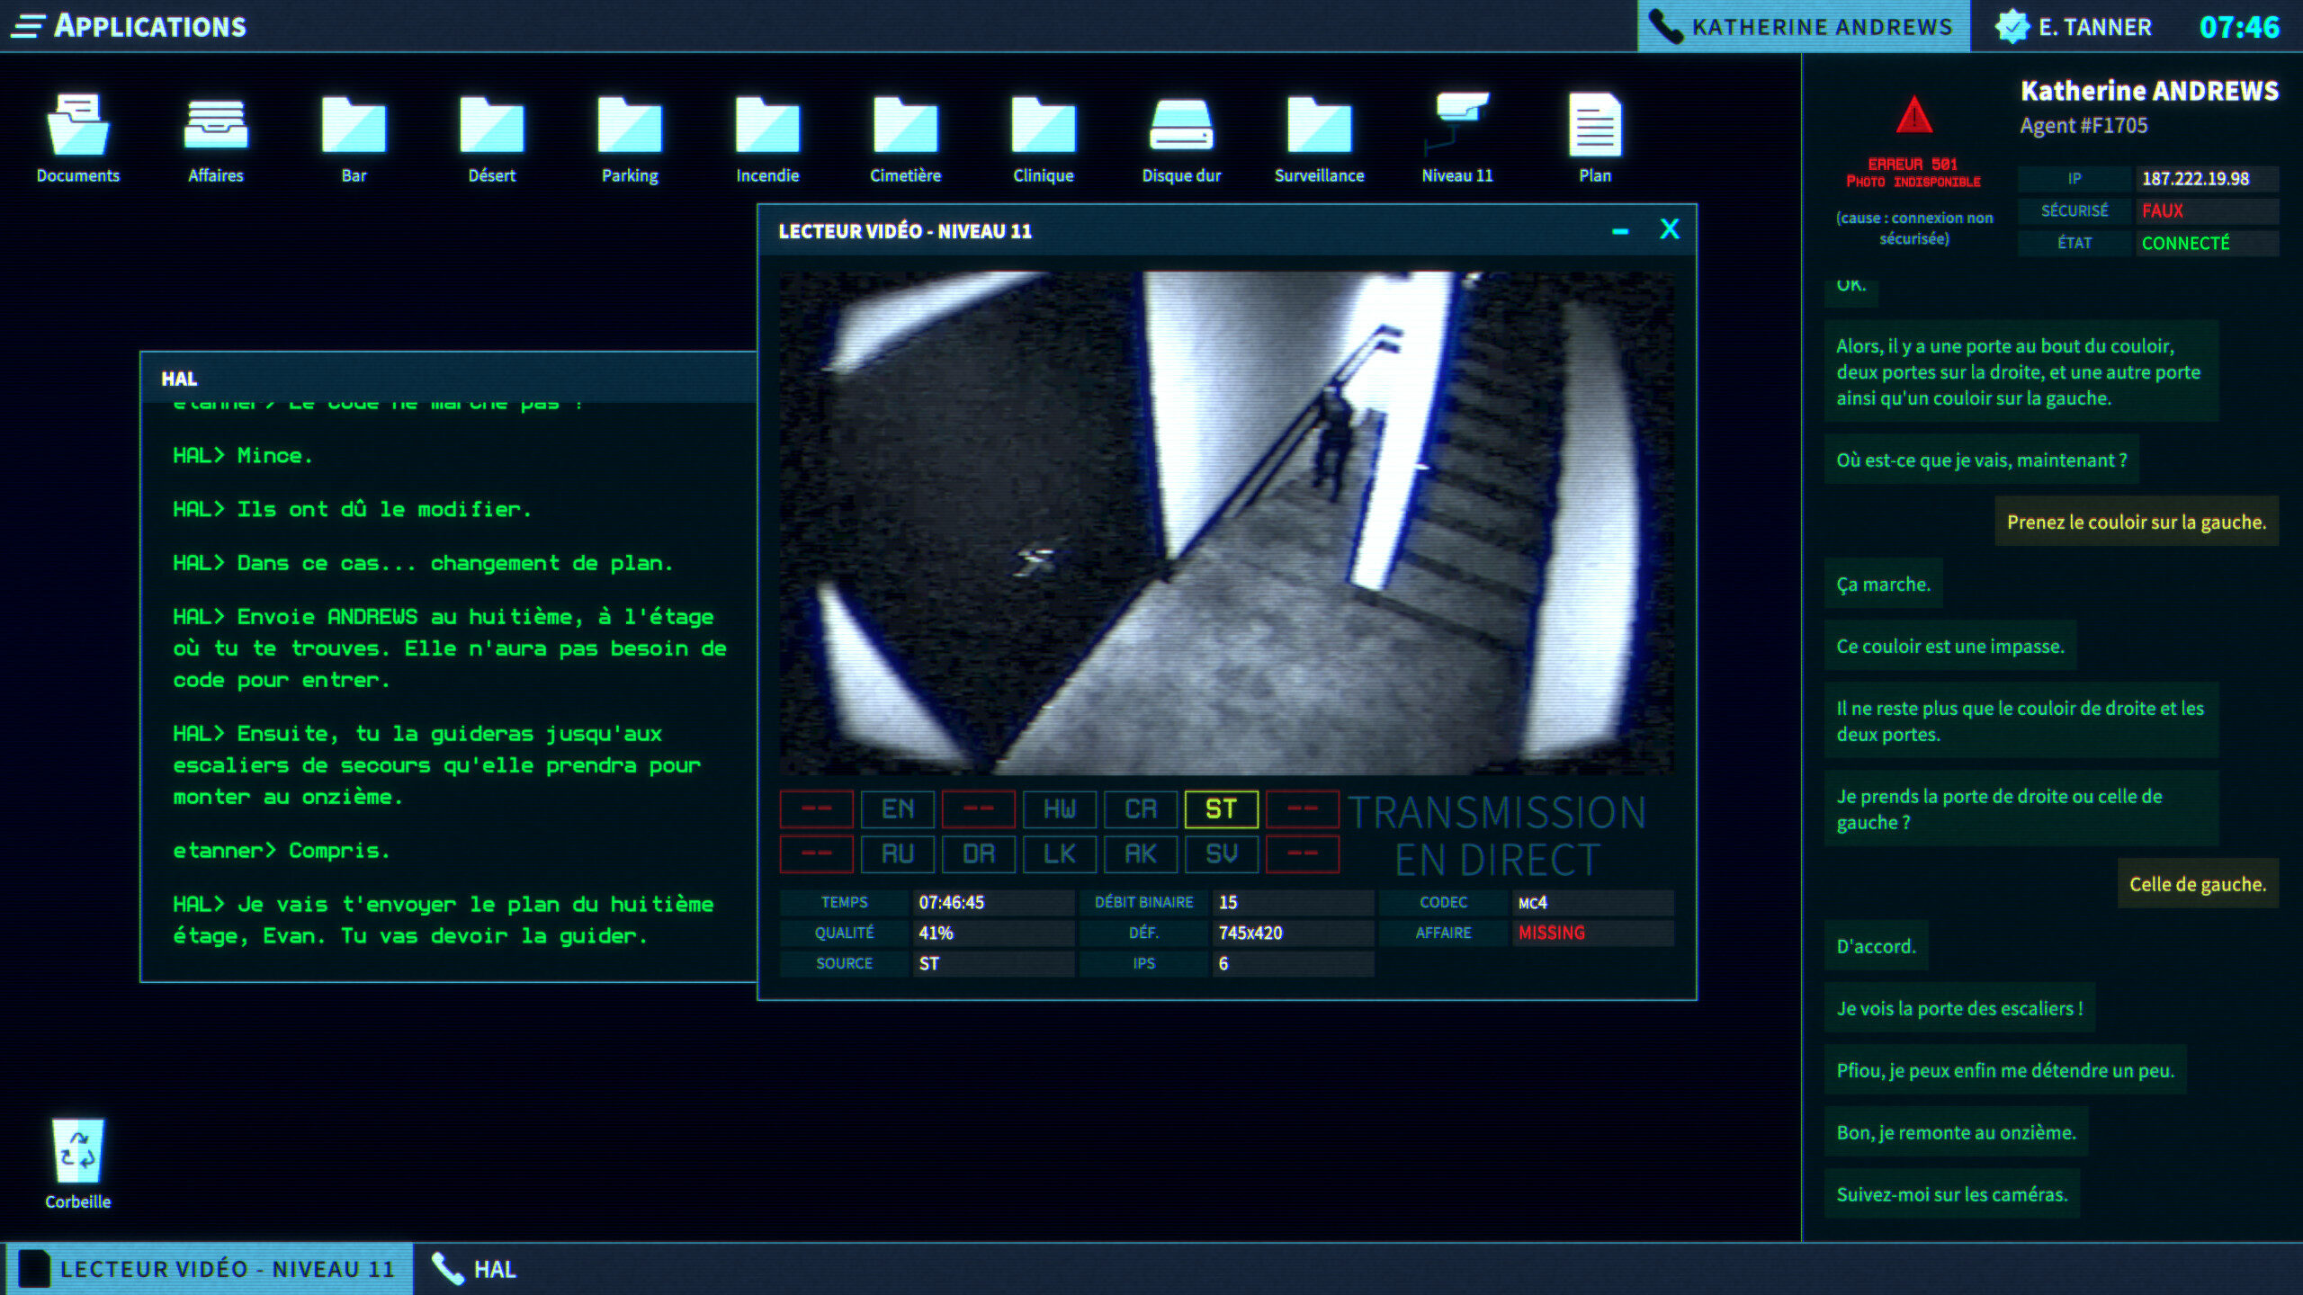Click the live stairwell video feed
Viewport: 2303px width, 1295px height.
coord(1226,522)
